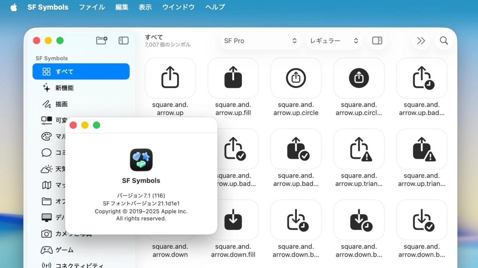Screen dimensions: 478x268
Task: Toggle the sidebar visibility button
Action: coord(123,41)
